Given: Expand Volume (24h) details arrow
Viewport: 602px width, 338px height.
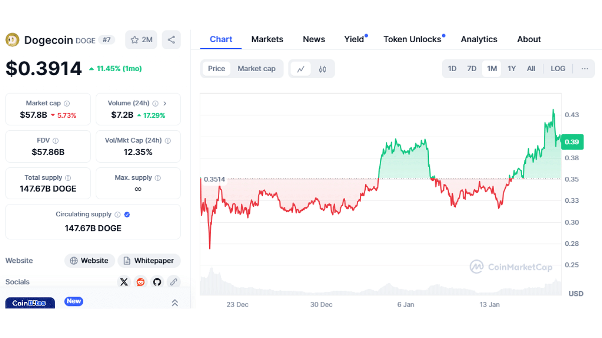Looking at the screenshot, I should [x=165, y=104].
